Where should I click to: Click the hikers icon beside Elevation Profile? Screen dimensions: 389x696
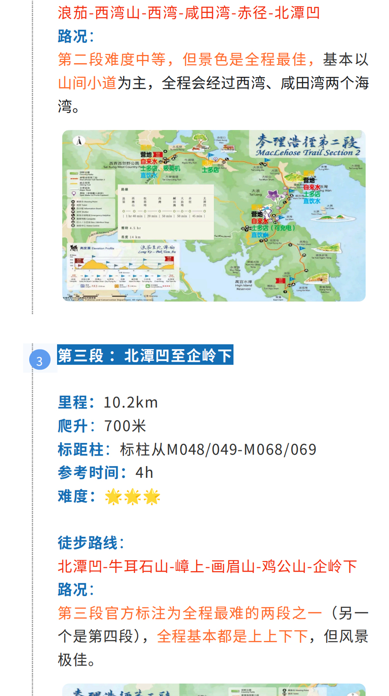74,248
